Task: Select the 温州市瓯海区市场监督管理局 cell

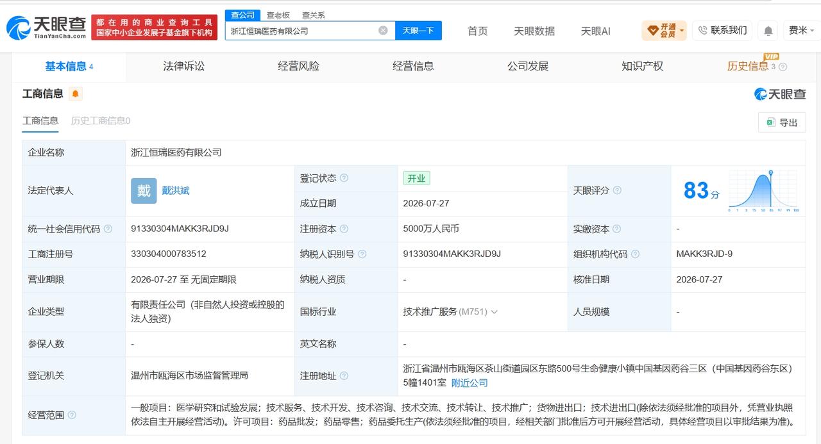Action: click(189, 376)
